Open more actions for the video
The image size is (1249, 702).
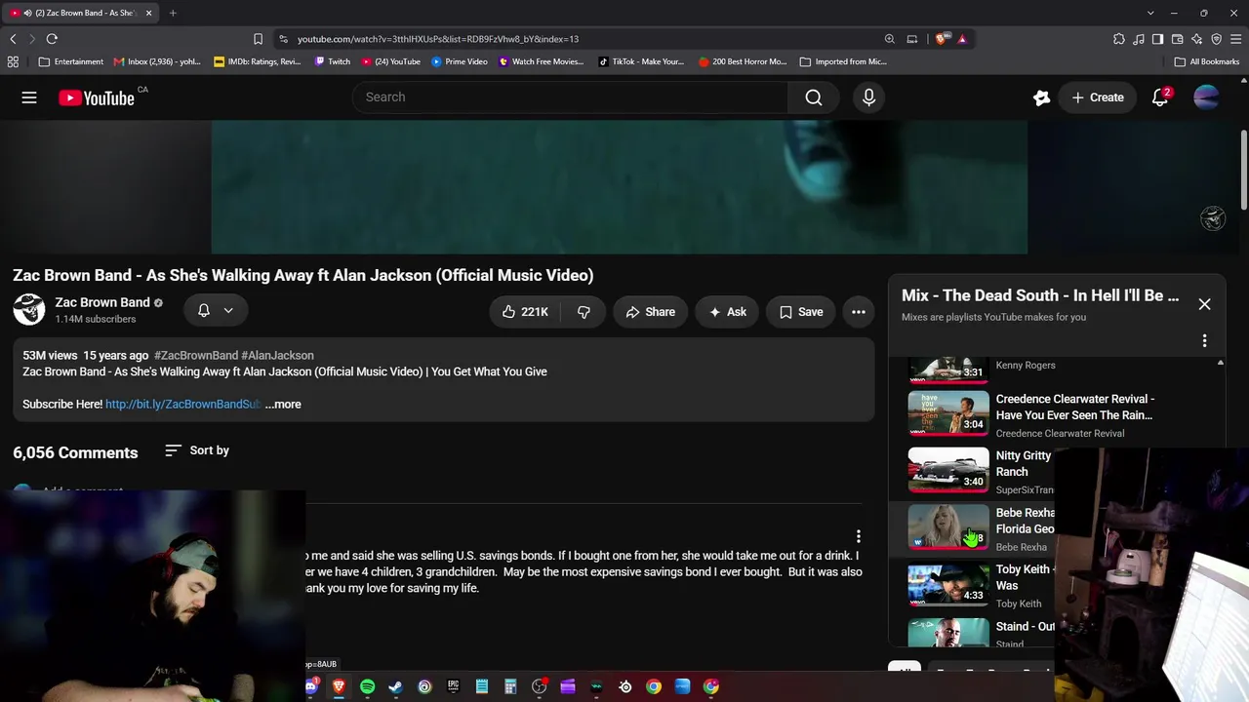click(859, 312)
